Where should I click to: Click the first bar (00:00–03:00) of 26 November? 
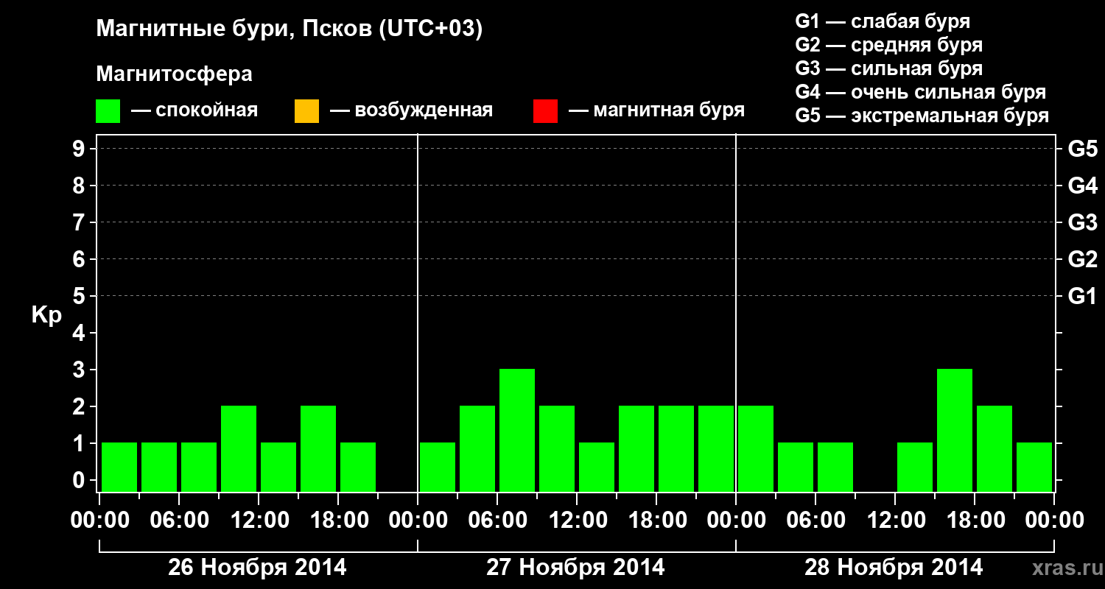pos(119,467)
